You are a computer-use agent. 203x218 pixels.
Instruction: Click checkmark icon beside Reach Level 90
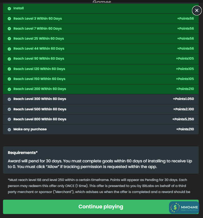click(x=9, y=59)
